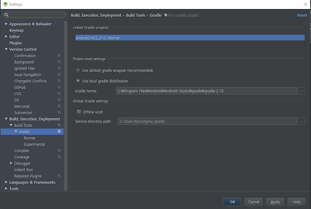Click per-project icon next to Changelist Conflicts

[x=59, y=81]
